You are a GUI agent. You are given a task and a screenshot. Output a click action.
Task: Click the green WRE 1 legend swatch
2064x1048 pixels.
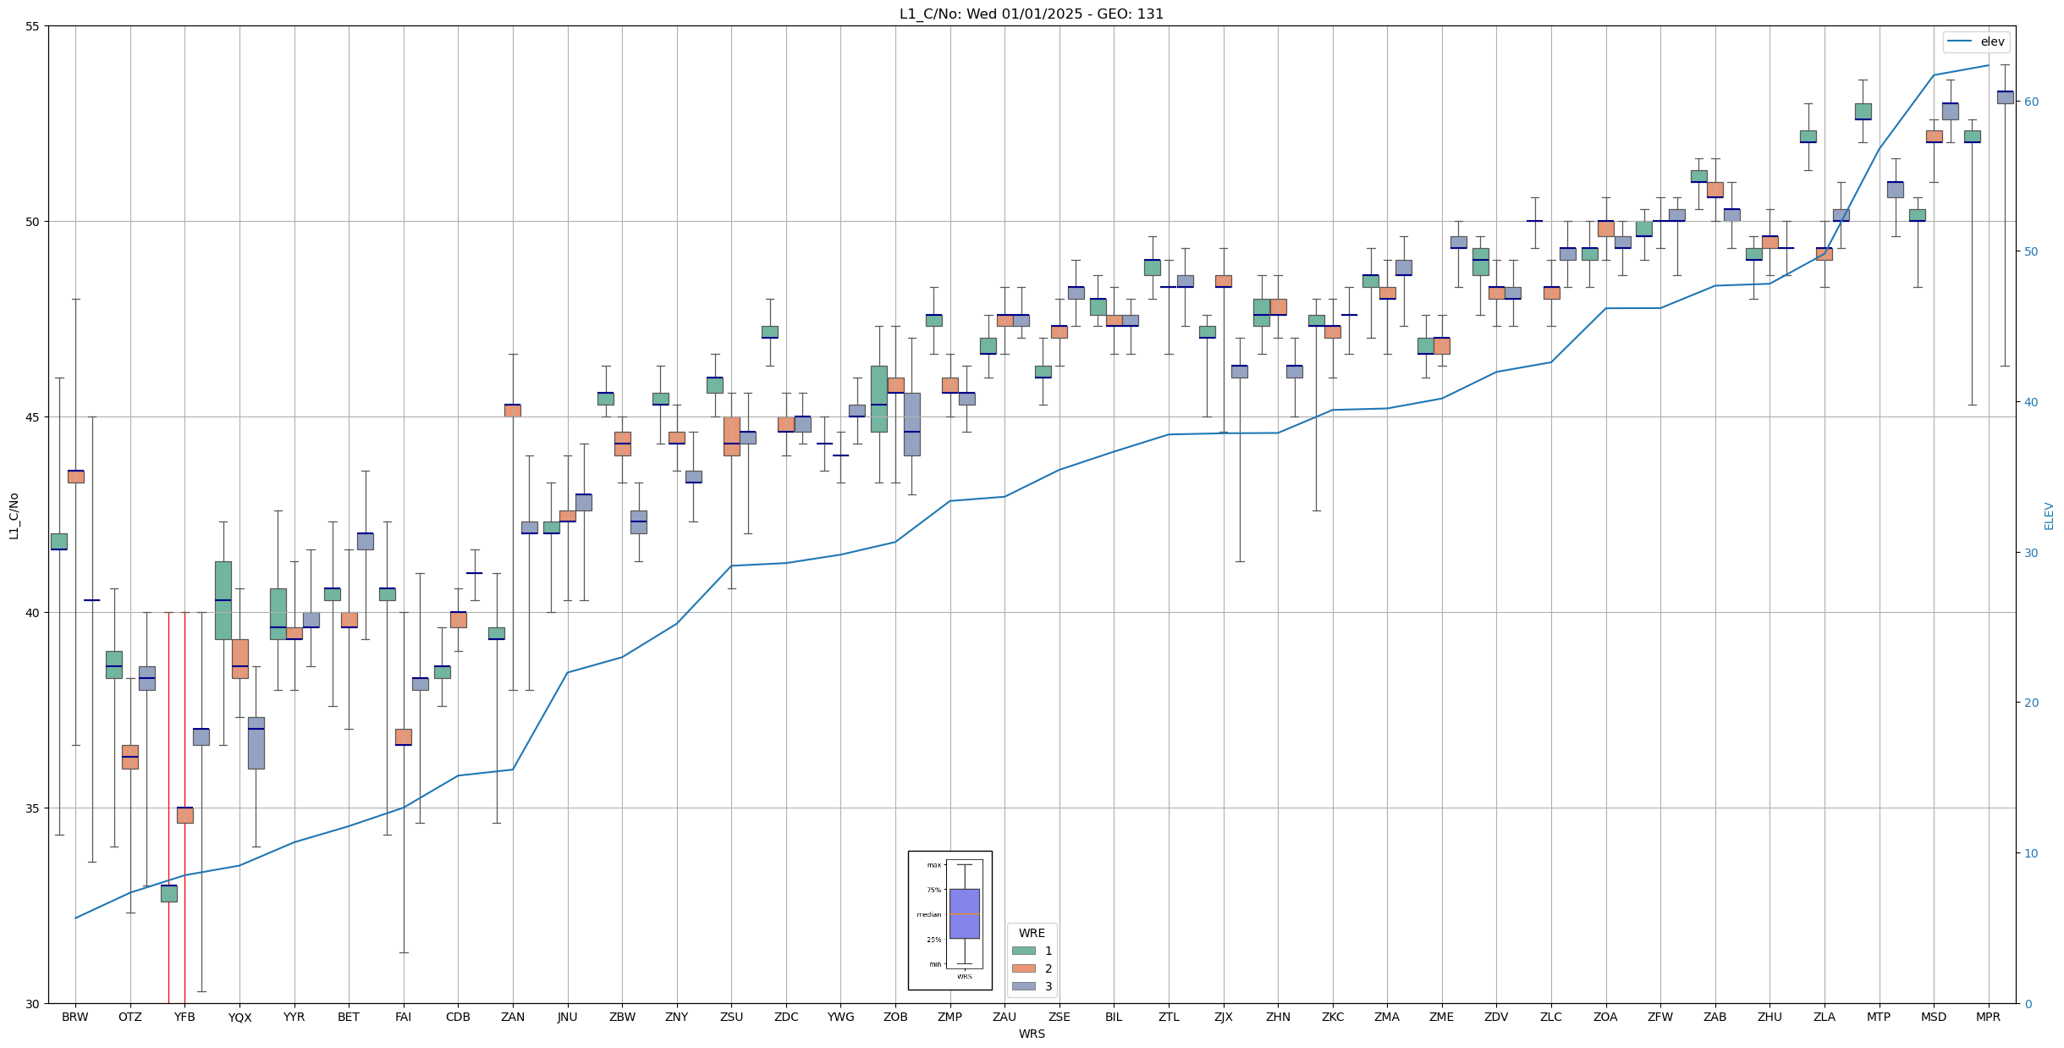point(1023,951)
